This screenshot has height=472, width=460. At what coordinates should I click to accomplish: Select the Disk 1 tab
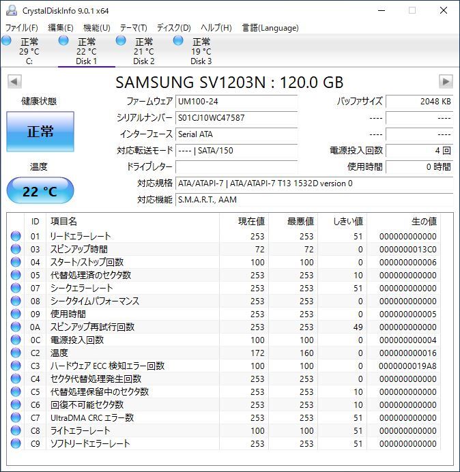point(87,51)
